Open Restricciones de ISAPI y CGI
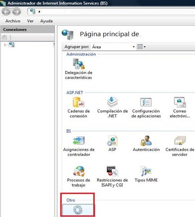 click(112, 176)
